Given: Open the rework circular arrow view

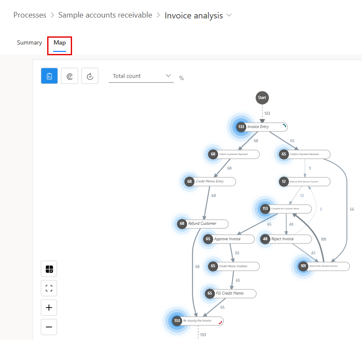Looking at the screenshot, I should tap(90, 76).
